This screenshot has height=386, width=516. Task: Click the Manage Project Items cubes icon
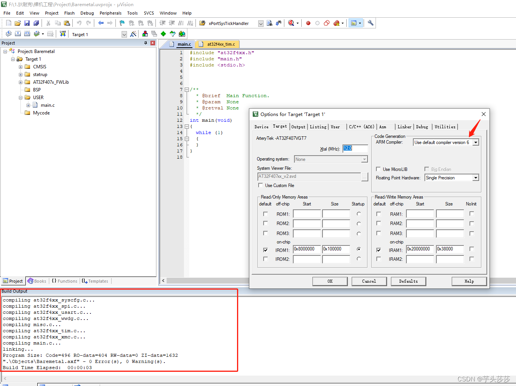tap(145, 34)
